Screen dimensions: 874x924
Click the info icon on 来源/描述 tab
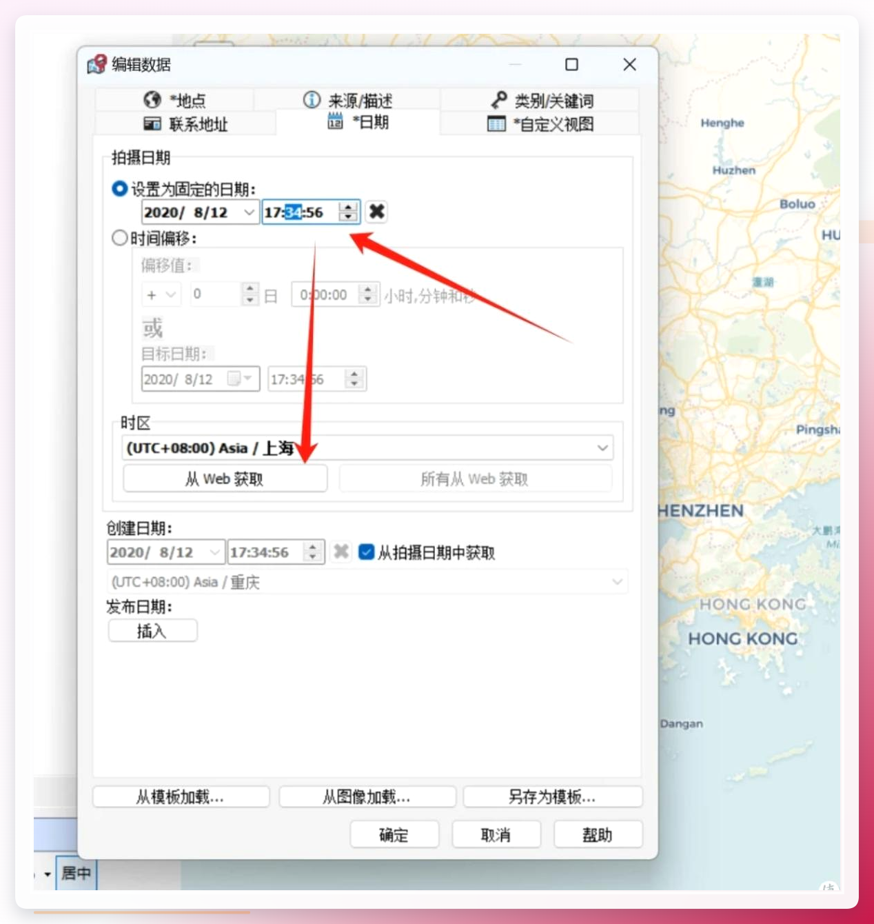click(x=312, y=100)
